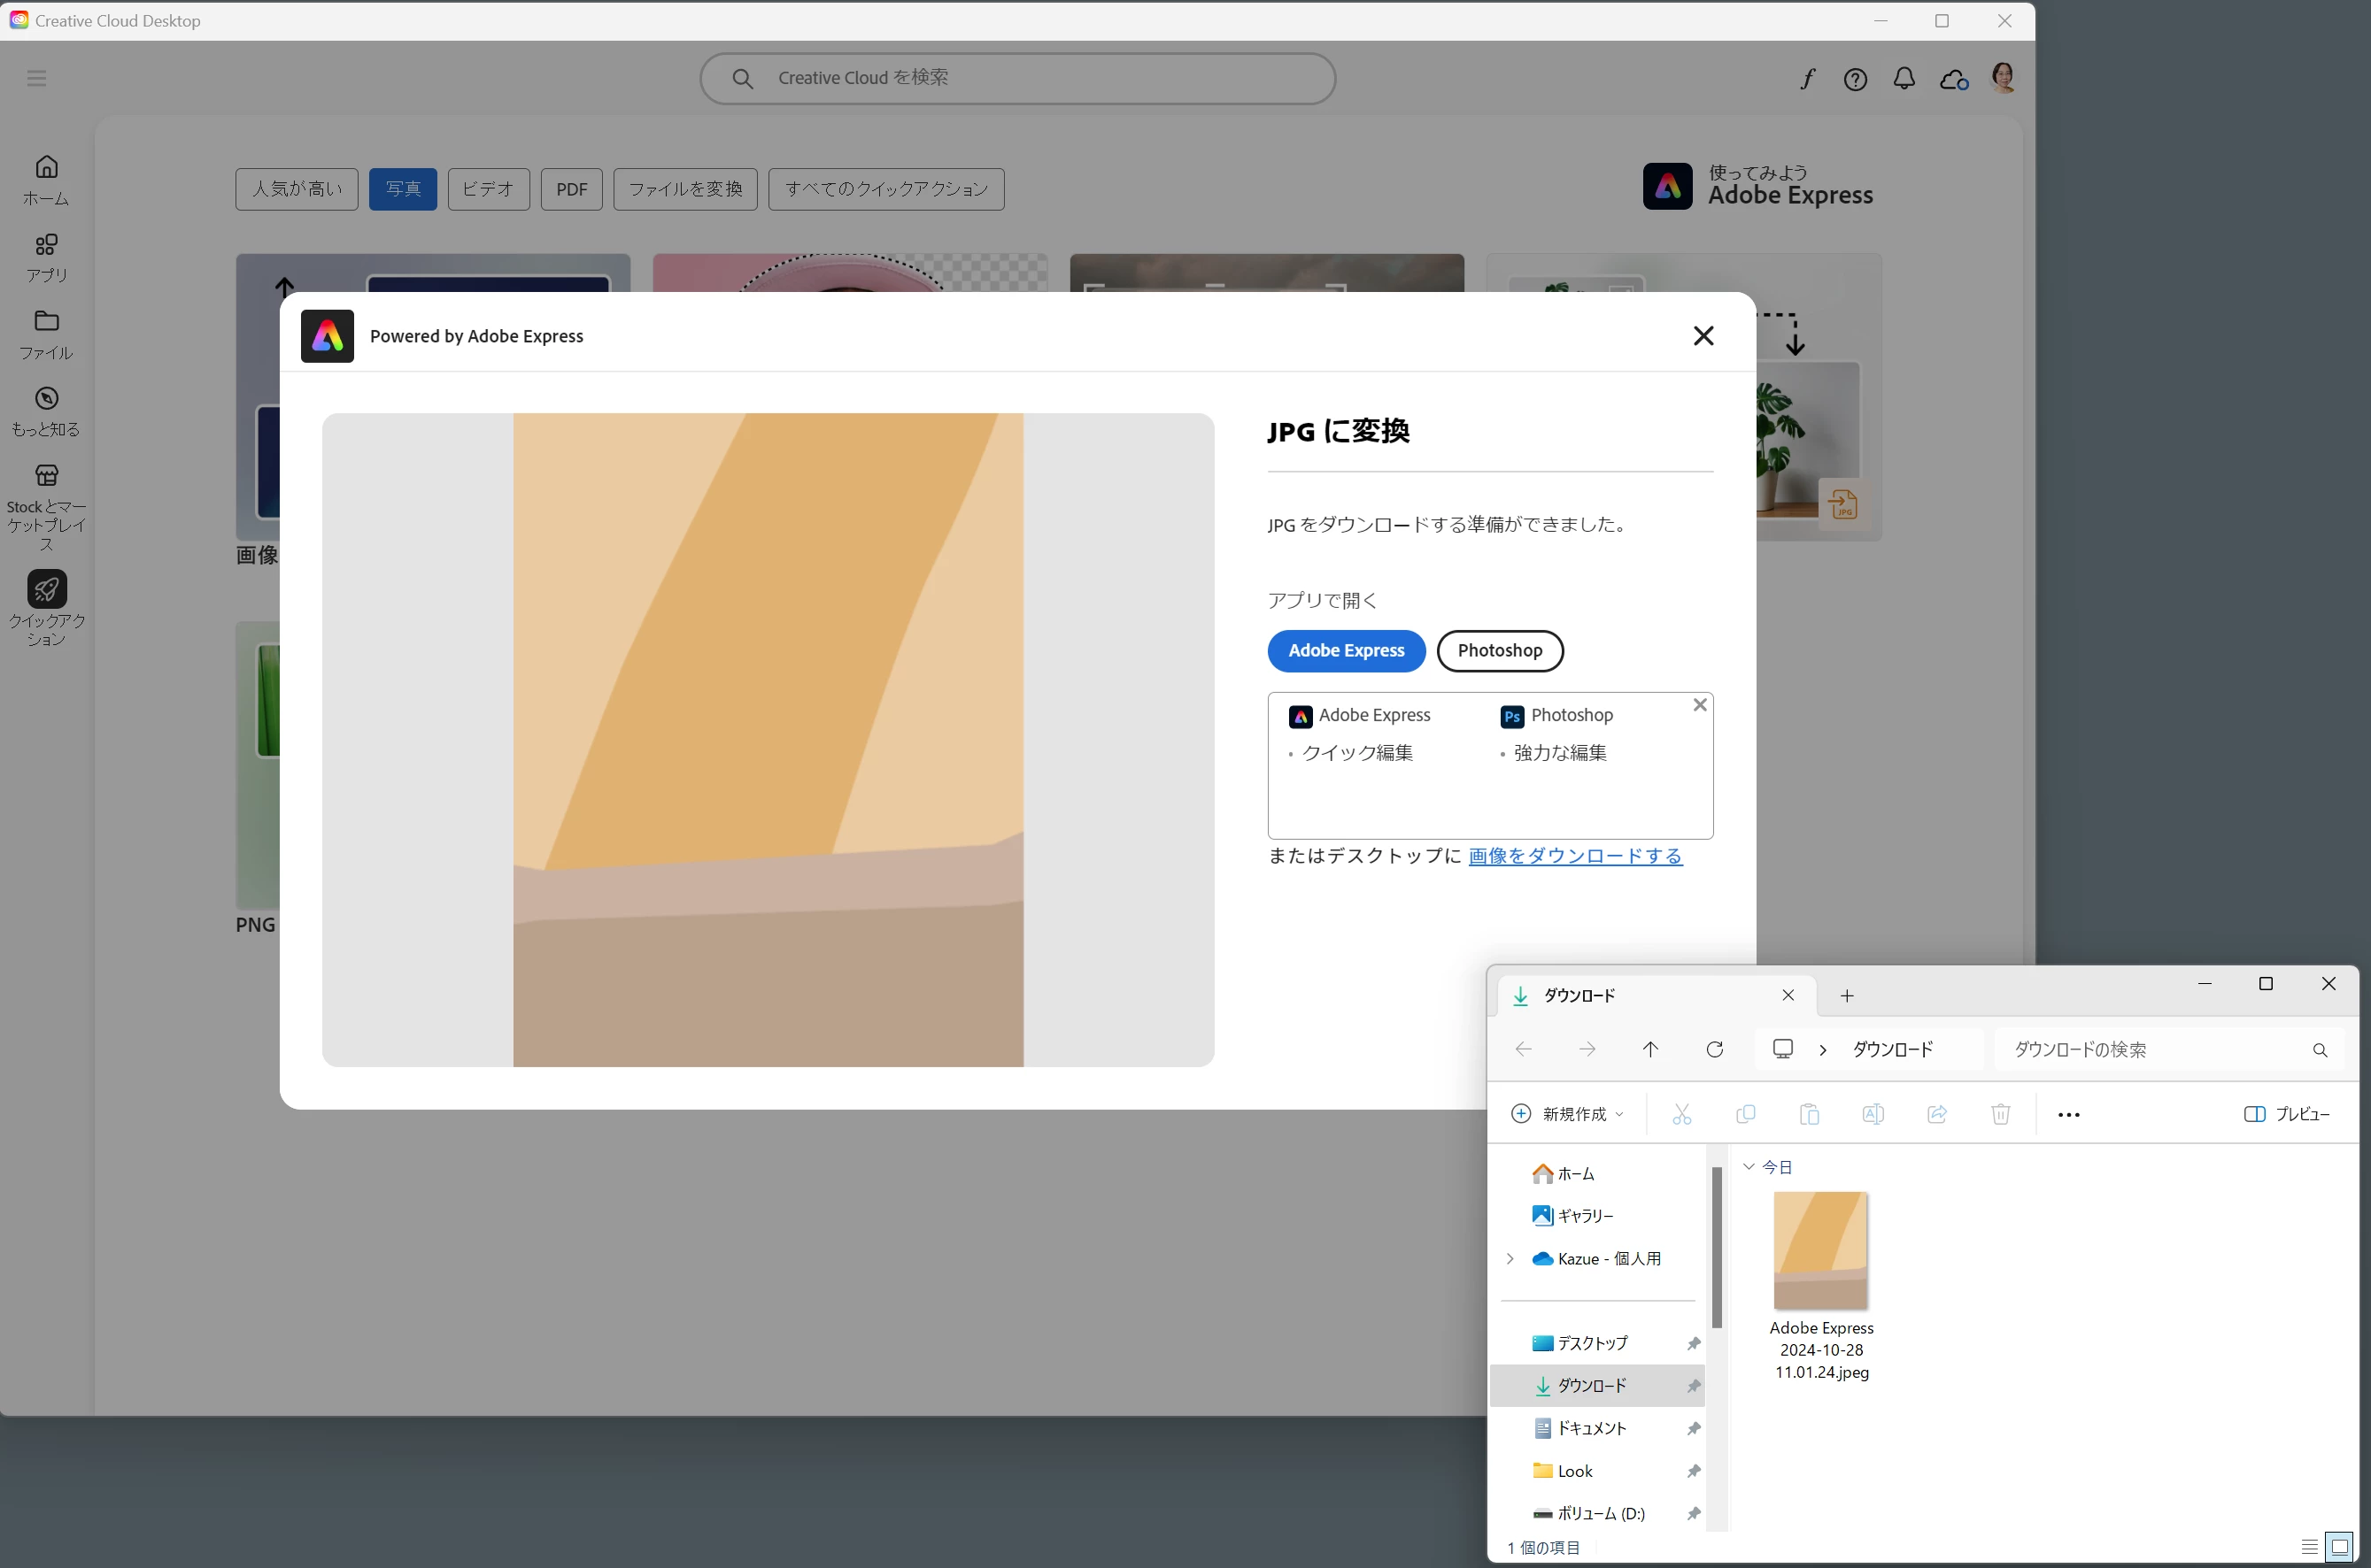Toggle the Explorer preview pane button
This screenshot has height=1568, width=2371.
pos(2287,1114)
